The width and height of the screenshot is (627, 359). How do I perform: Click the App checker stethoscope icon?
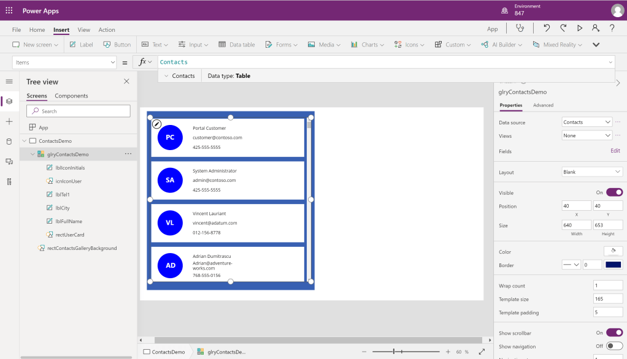[x=520, y=28]
